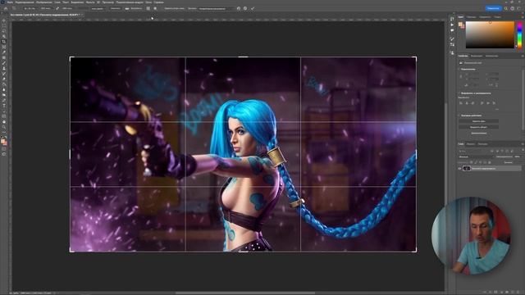The image size is (525, 295).
Task: Open the Brush Settings panel icon
Action: (452, 39)
